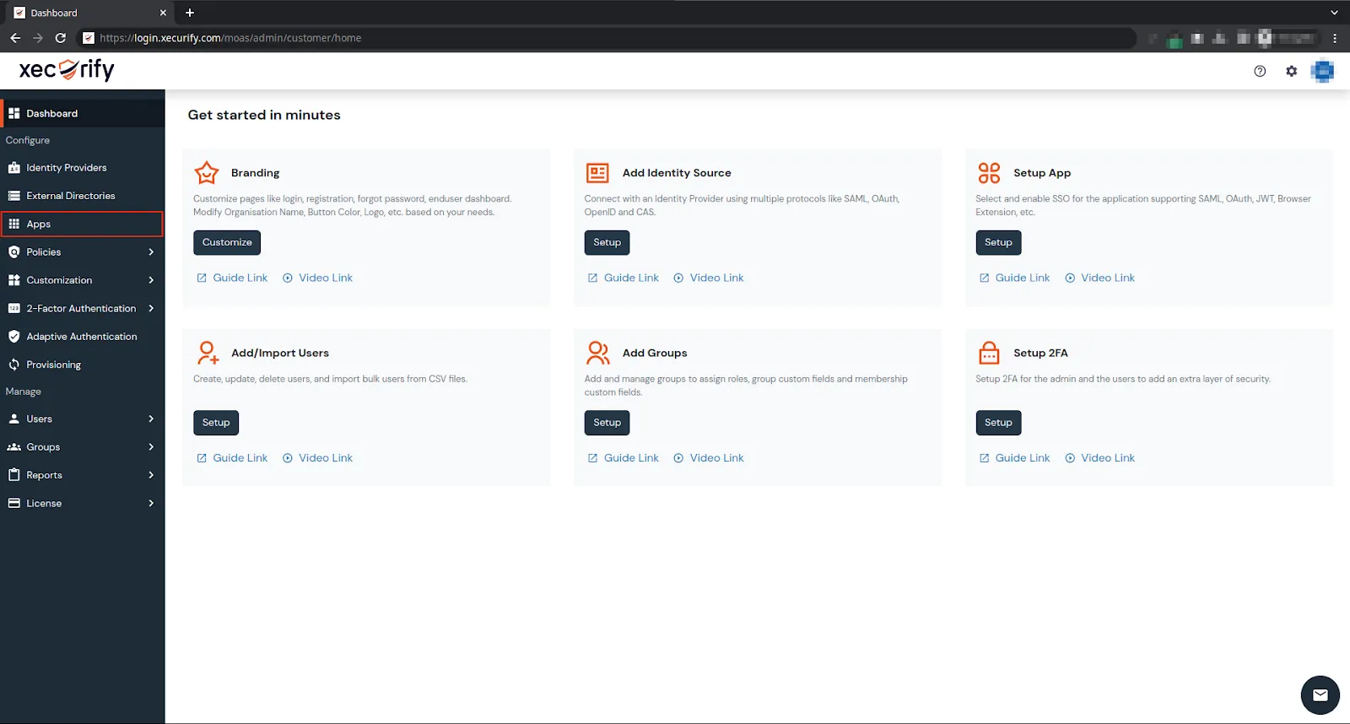Open Setup App Video Link
Screen dimensions: 1350x724
1100,278
